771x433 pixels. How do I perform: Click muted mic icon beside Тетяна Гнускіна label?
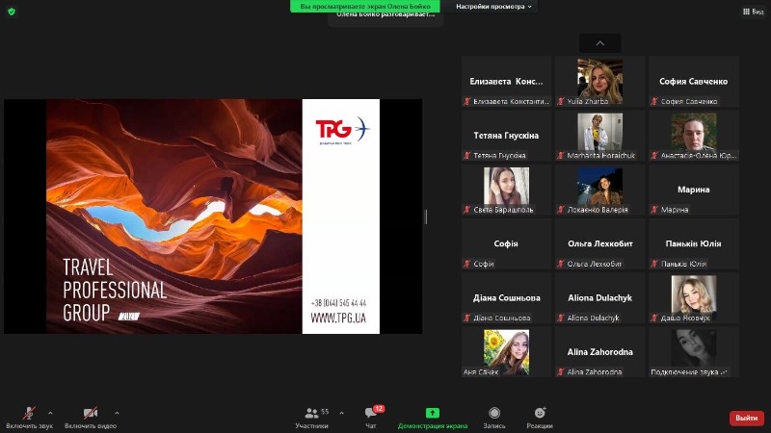[x=467, y=155]
